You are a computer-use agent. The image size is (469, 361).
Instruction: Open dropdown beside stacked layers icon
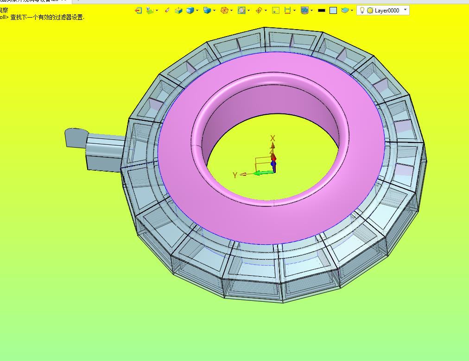(352, 11)
